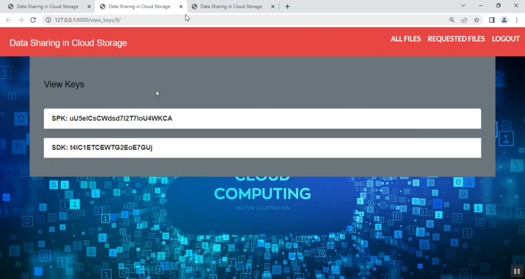The height and width of the screenshot is (279, 525).
Task: Open the browser side panel
Action: click(492, 20)
